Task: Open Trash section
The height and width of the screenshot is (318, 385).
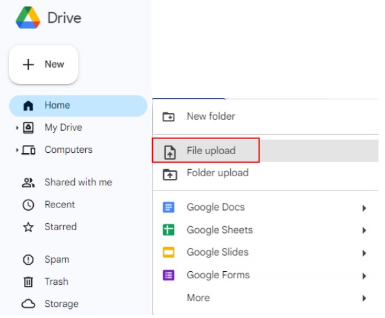Action: (x=78, y=282)
